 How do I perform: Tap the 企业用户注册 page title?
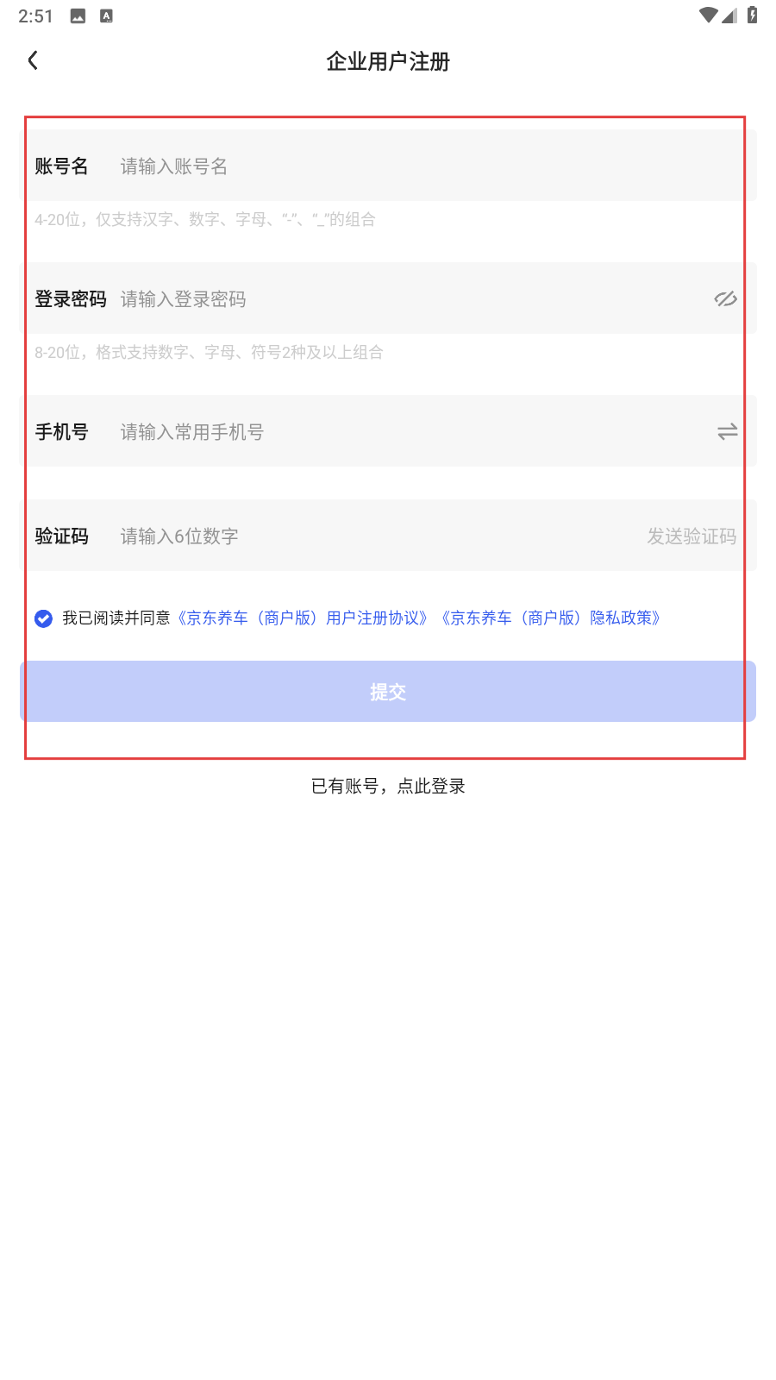pyautogui.click(x=388, y=61)
